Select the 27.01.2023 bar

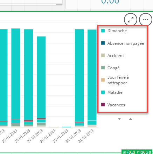pos(41,82)
